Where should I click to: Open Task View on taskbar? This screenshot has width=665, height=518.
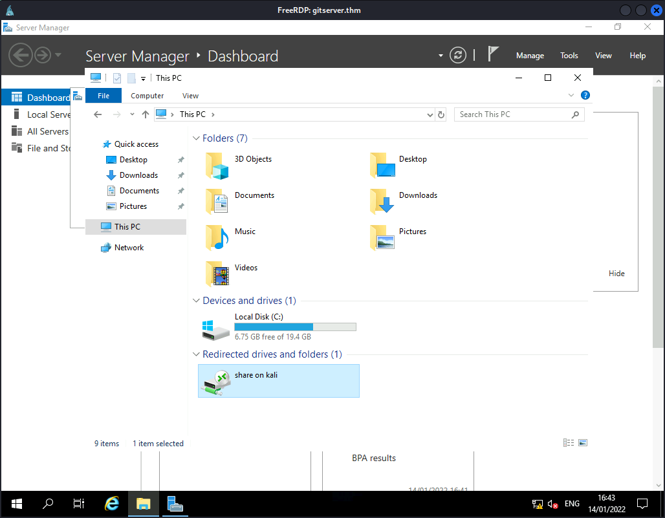tap(78, 504)
